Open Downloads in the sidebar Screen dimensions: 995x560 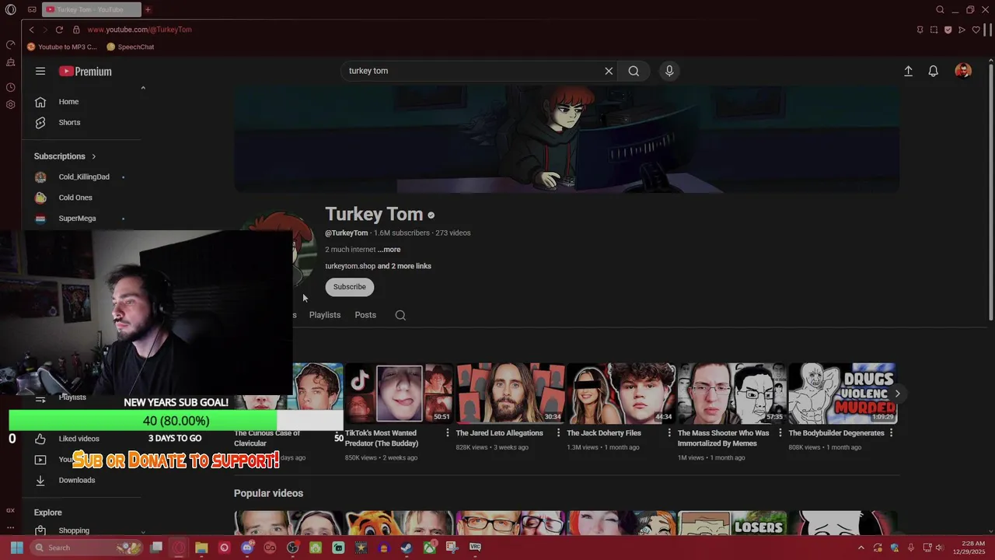[x=77, y=480]
